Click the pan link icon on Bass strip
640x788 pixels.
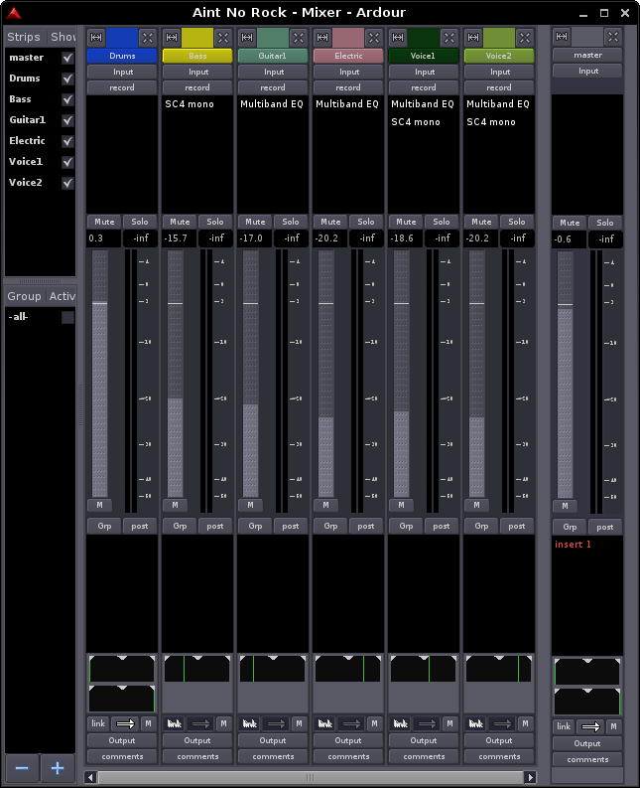pos(175,723)
